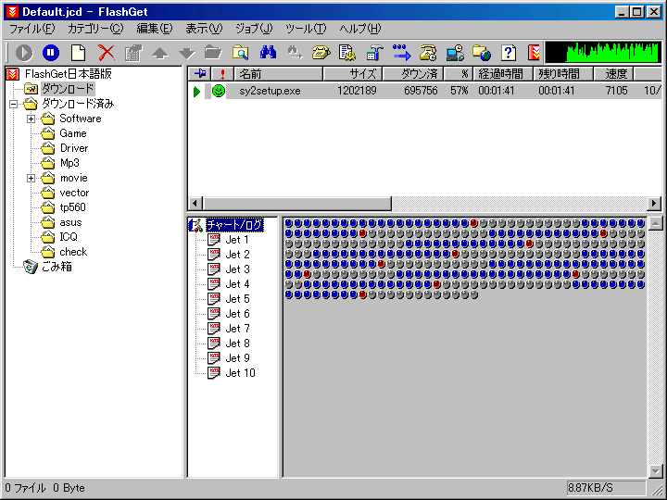
Task: Select the Driver folder
Action: [x=74, y=148]
